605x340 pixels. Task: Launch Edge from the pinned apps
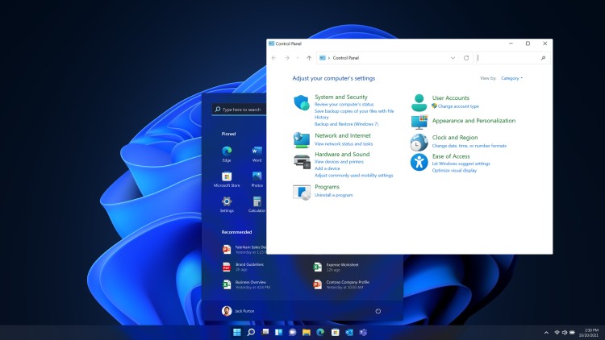(227, 152)
